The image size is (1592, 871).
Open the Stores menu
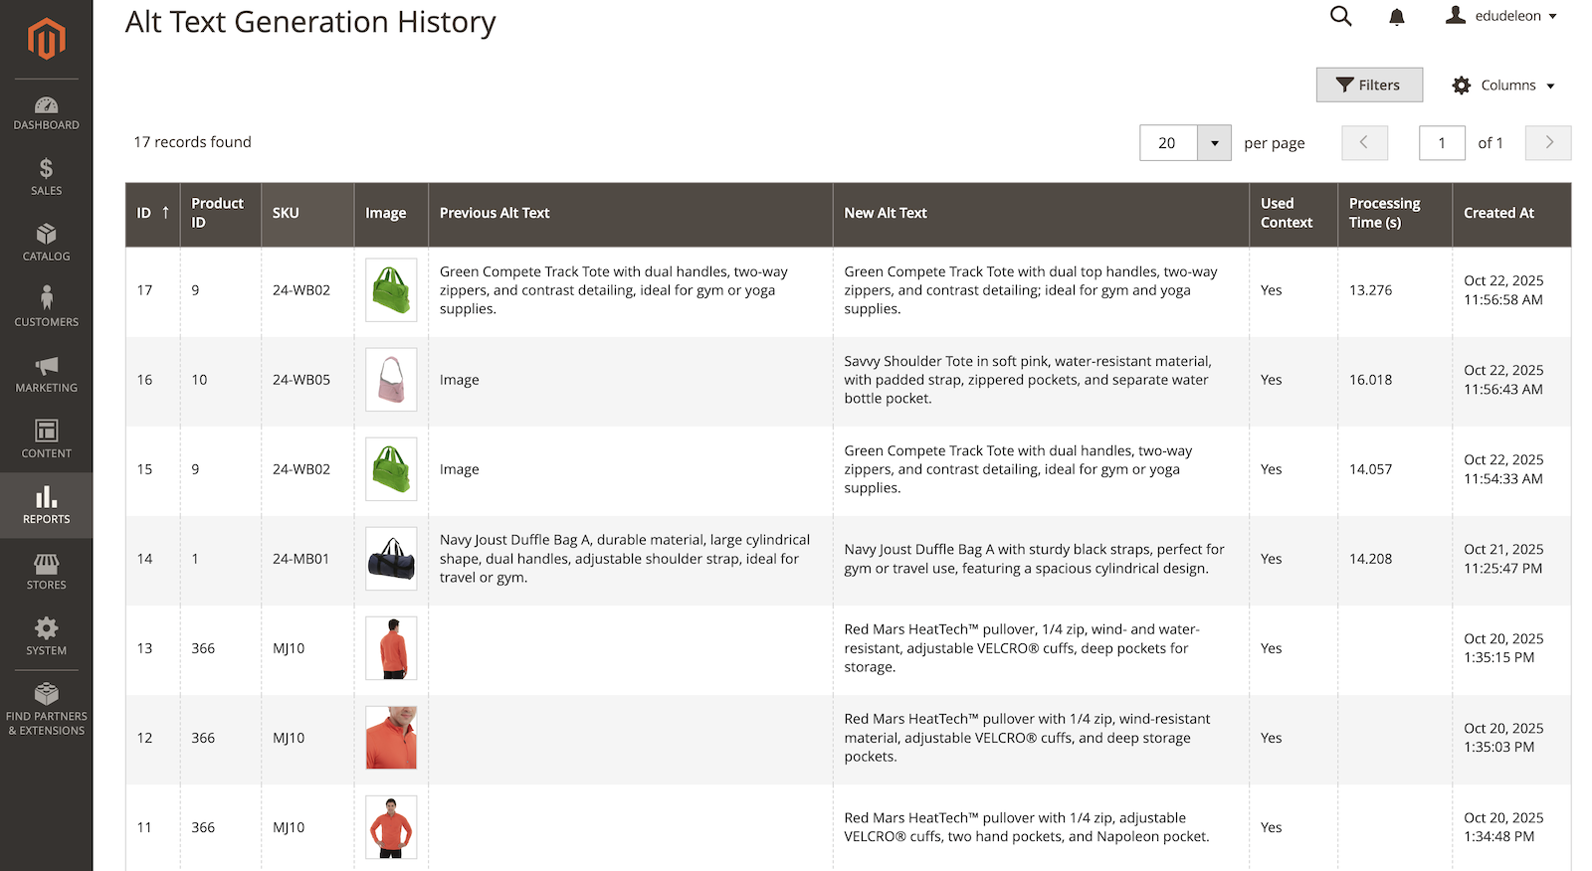tap(46, 573)
